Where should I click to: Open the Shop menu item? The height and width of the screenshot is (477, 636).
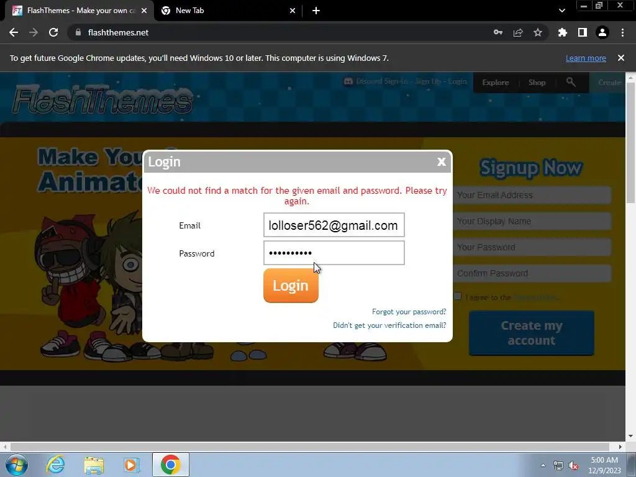(x=537, y=83)
